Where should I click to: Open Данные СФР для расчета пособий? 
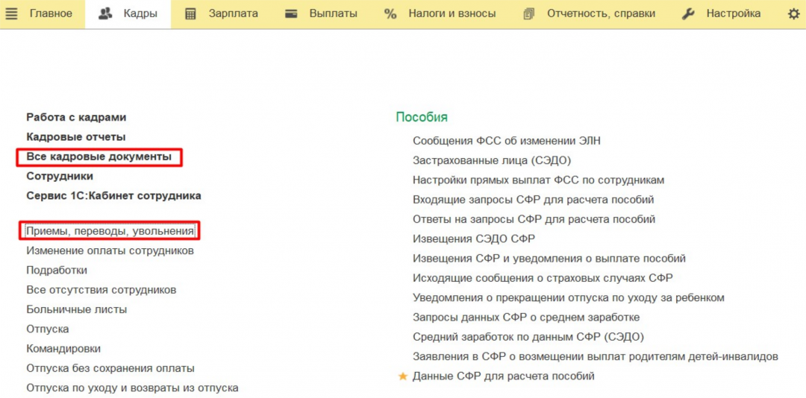coord(504,376)
